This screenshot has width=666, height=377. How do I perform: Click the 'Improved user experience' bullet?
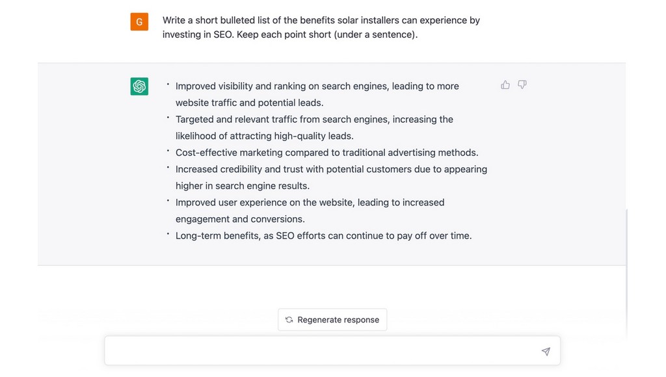coord(310,211)
